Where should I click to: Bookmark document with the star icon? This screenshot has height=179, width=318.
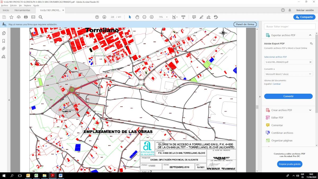tap(11, 17)
